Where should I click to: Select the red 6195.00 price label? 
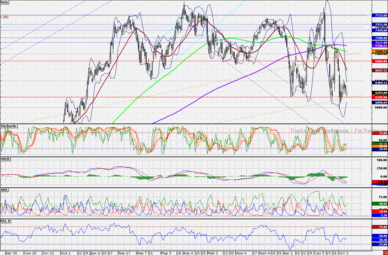coord(379,97)
